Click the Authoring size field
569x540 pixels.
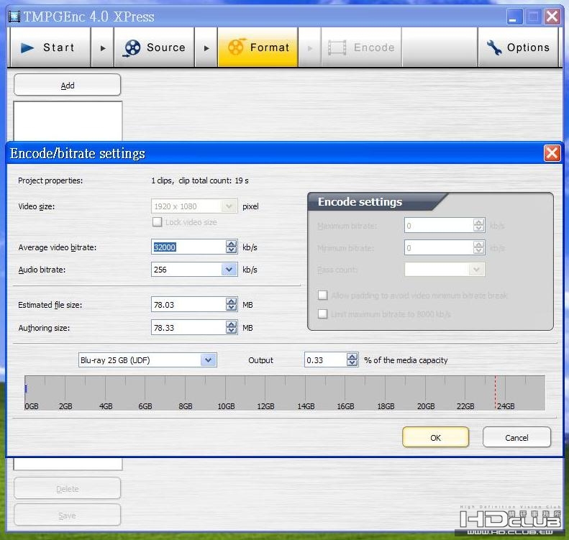188,327
